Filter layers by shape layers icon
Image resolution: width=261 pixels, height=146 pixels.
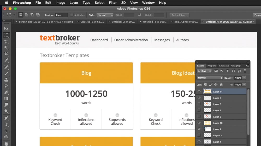click(233, 71)
